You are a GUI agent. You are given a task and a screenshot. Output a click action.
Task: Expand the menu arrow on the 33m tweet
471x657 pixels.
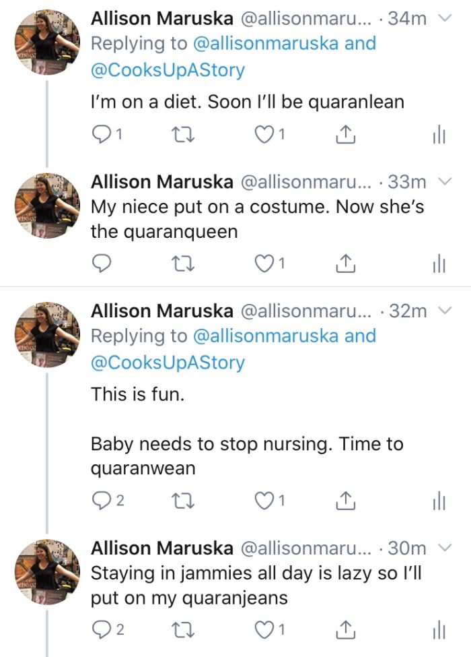(x=444, y=181)
